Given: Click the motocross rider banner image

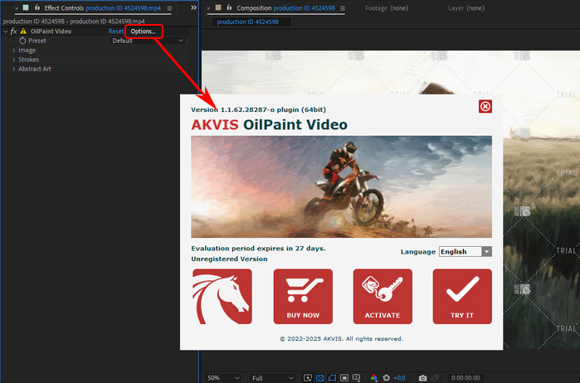Looking at the screenshot, I should click(341, 187).
